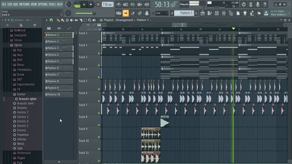
Task: Select the Mute tool in Playlist toolbar
Action: coord(72,20)
